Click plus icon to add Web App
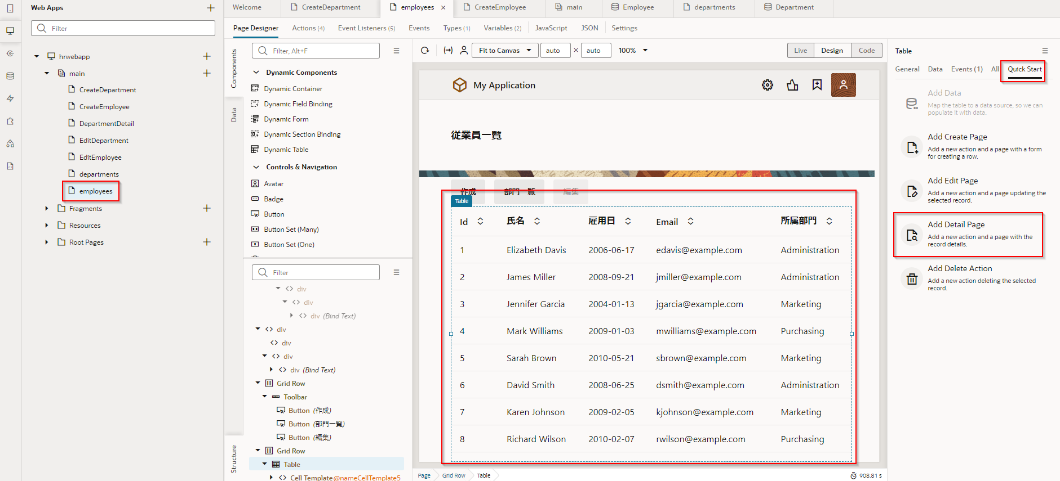 (210, 8)
